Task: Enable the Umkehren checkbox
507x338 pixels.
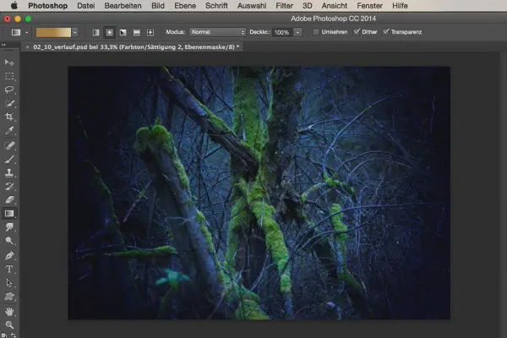Action: point(316,32)
